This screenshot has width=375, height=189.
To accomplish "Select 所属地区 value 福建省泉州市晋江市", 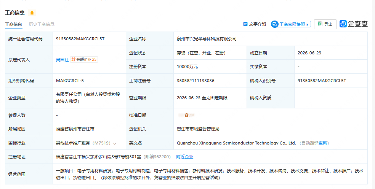I will pyautogui.click(x=75, y=129).
